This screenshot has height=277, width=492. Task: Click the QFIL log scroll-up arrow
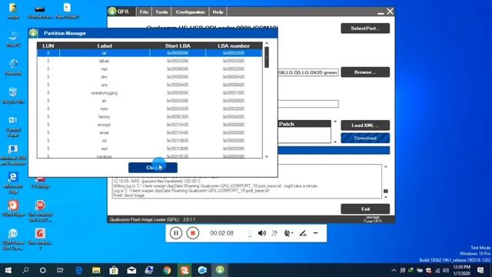click(386, 167)
